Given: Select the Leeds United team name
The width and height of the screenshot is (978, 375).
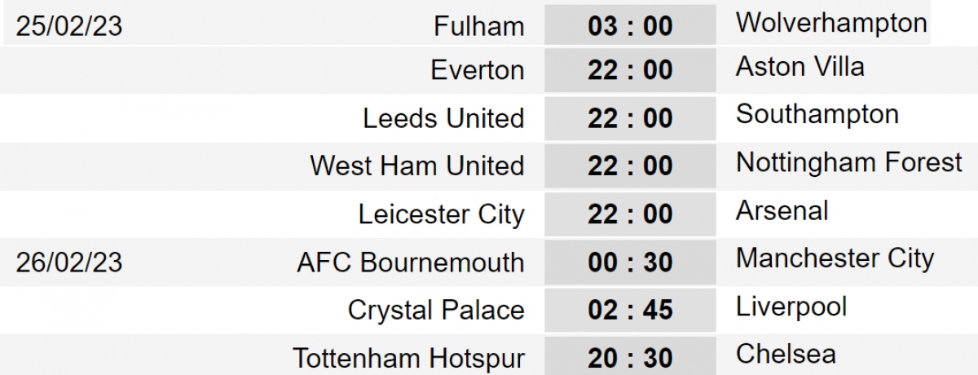Looking at the screenshot, I should tap(443, 118).
